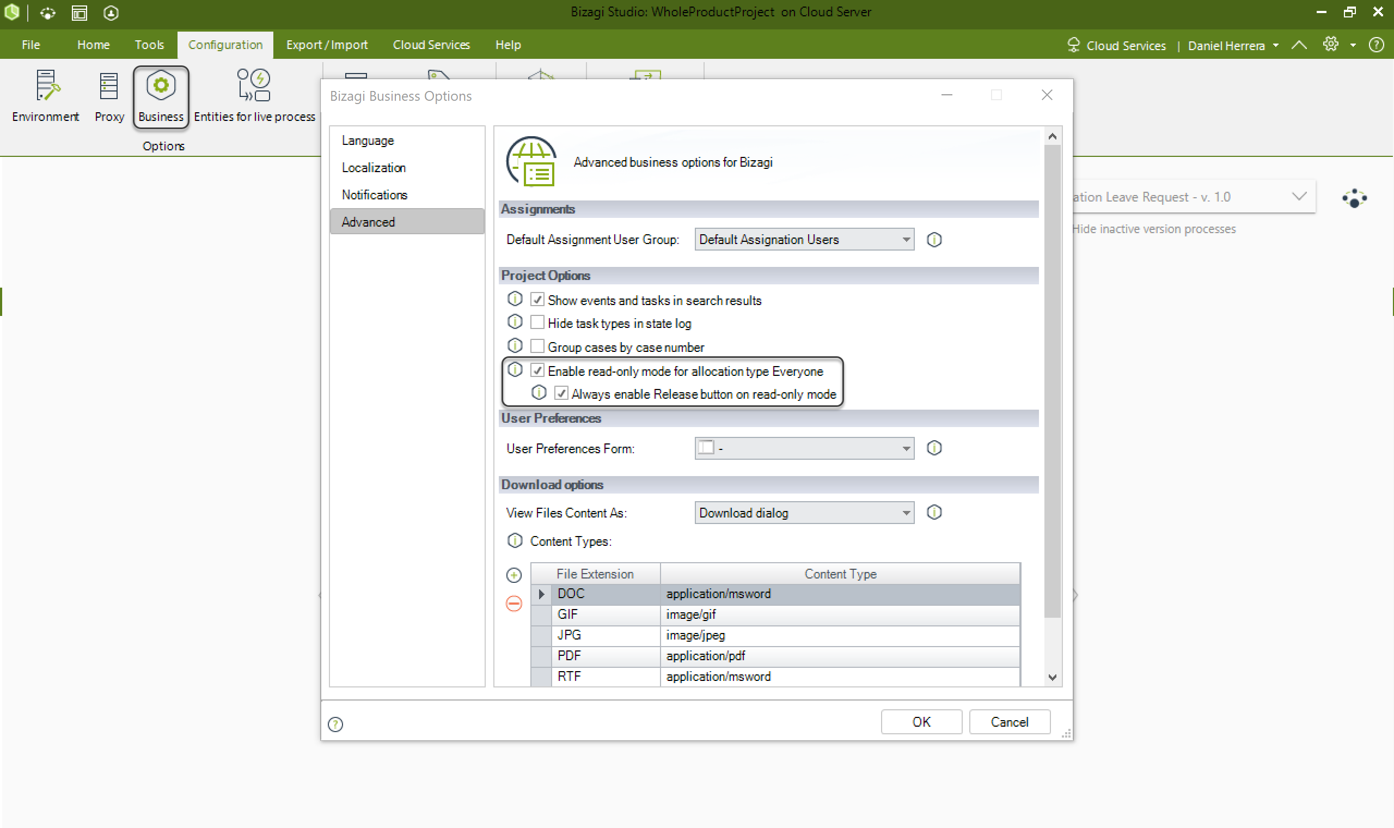This screenshot has width=1394, height=828.
Task: Click info icon beside View Files Content As
Action: pyautogui.click(x=934, y=512)
